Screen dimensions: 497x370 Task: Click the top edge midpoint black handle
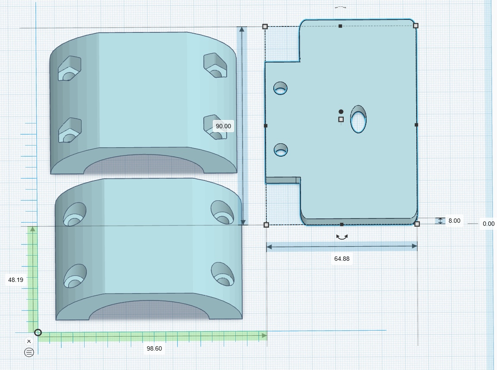pyautogui.click(x=340, y=26)
